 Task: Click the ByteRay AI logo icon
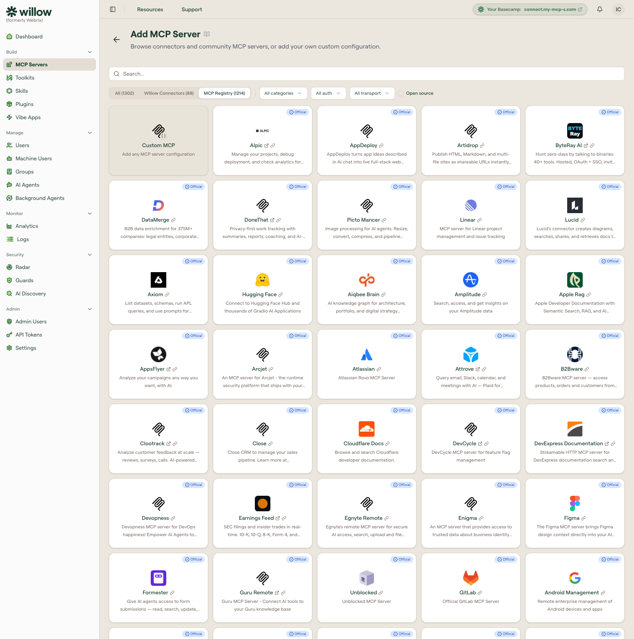(x=575, y=131)
